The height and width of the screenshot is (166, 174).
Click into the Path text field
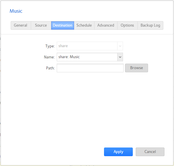90,68
